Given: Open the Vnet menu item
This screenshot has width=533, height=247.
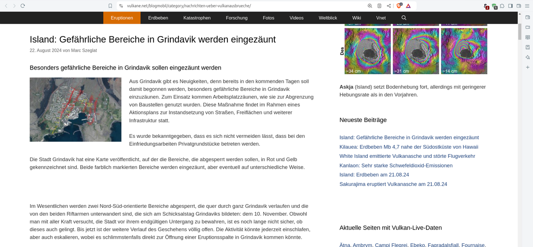Looking at the screenshot, I should (381, 18).
